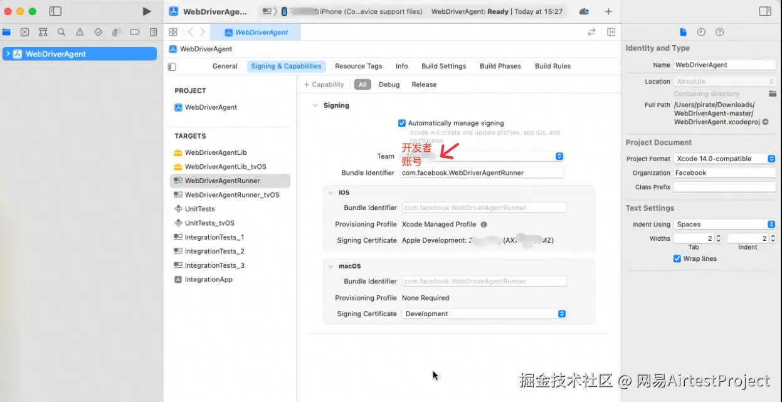Show the File inspector icon
782x402 pixels.
[684, 32]
